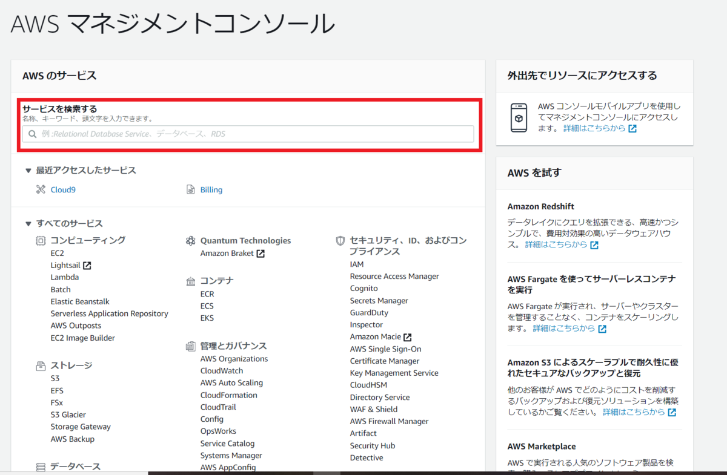This screenshot has height=475, width=727.
Task: Open Amazon Macie
Action: pyautogui.click(x=376, y=336)
